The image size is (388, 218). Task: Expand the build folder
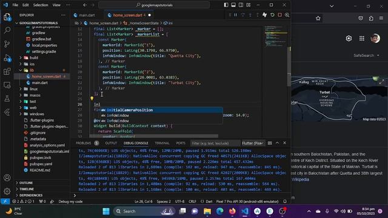tap(34, 58)
